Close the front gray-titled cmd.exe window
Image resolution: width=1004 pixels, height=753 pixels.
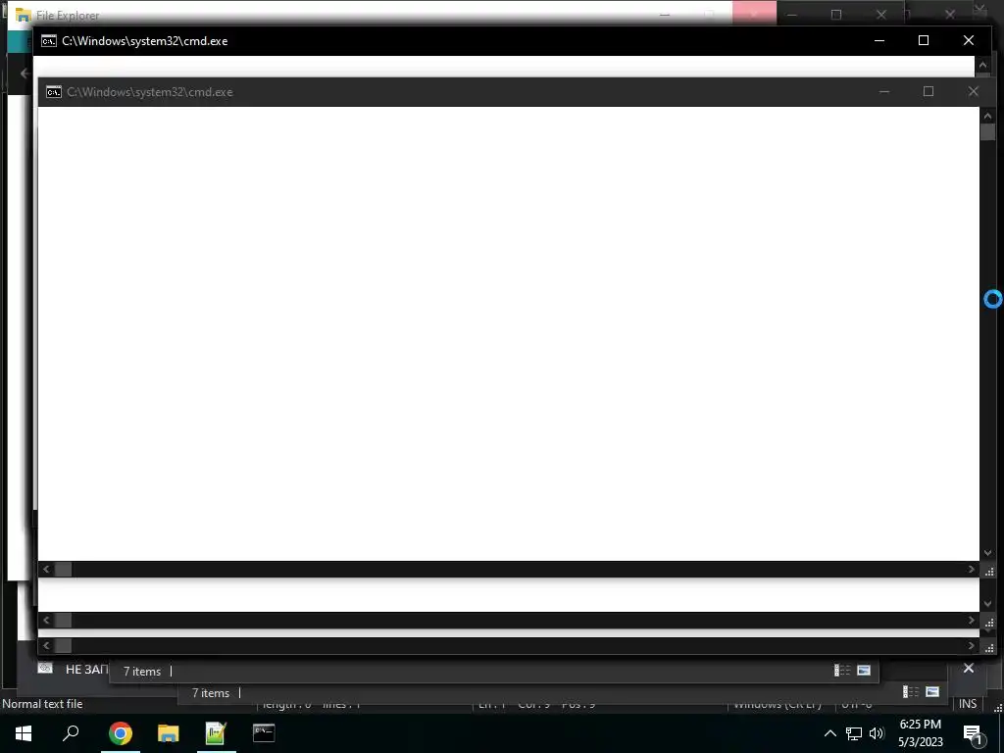(x=974, y=91)
